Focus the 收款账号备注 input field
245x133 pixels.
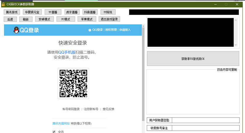coord(205,128)
